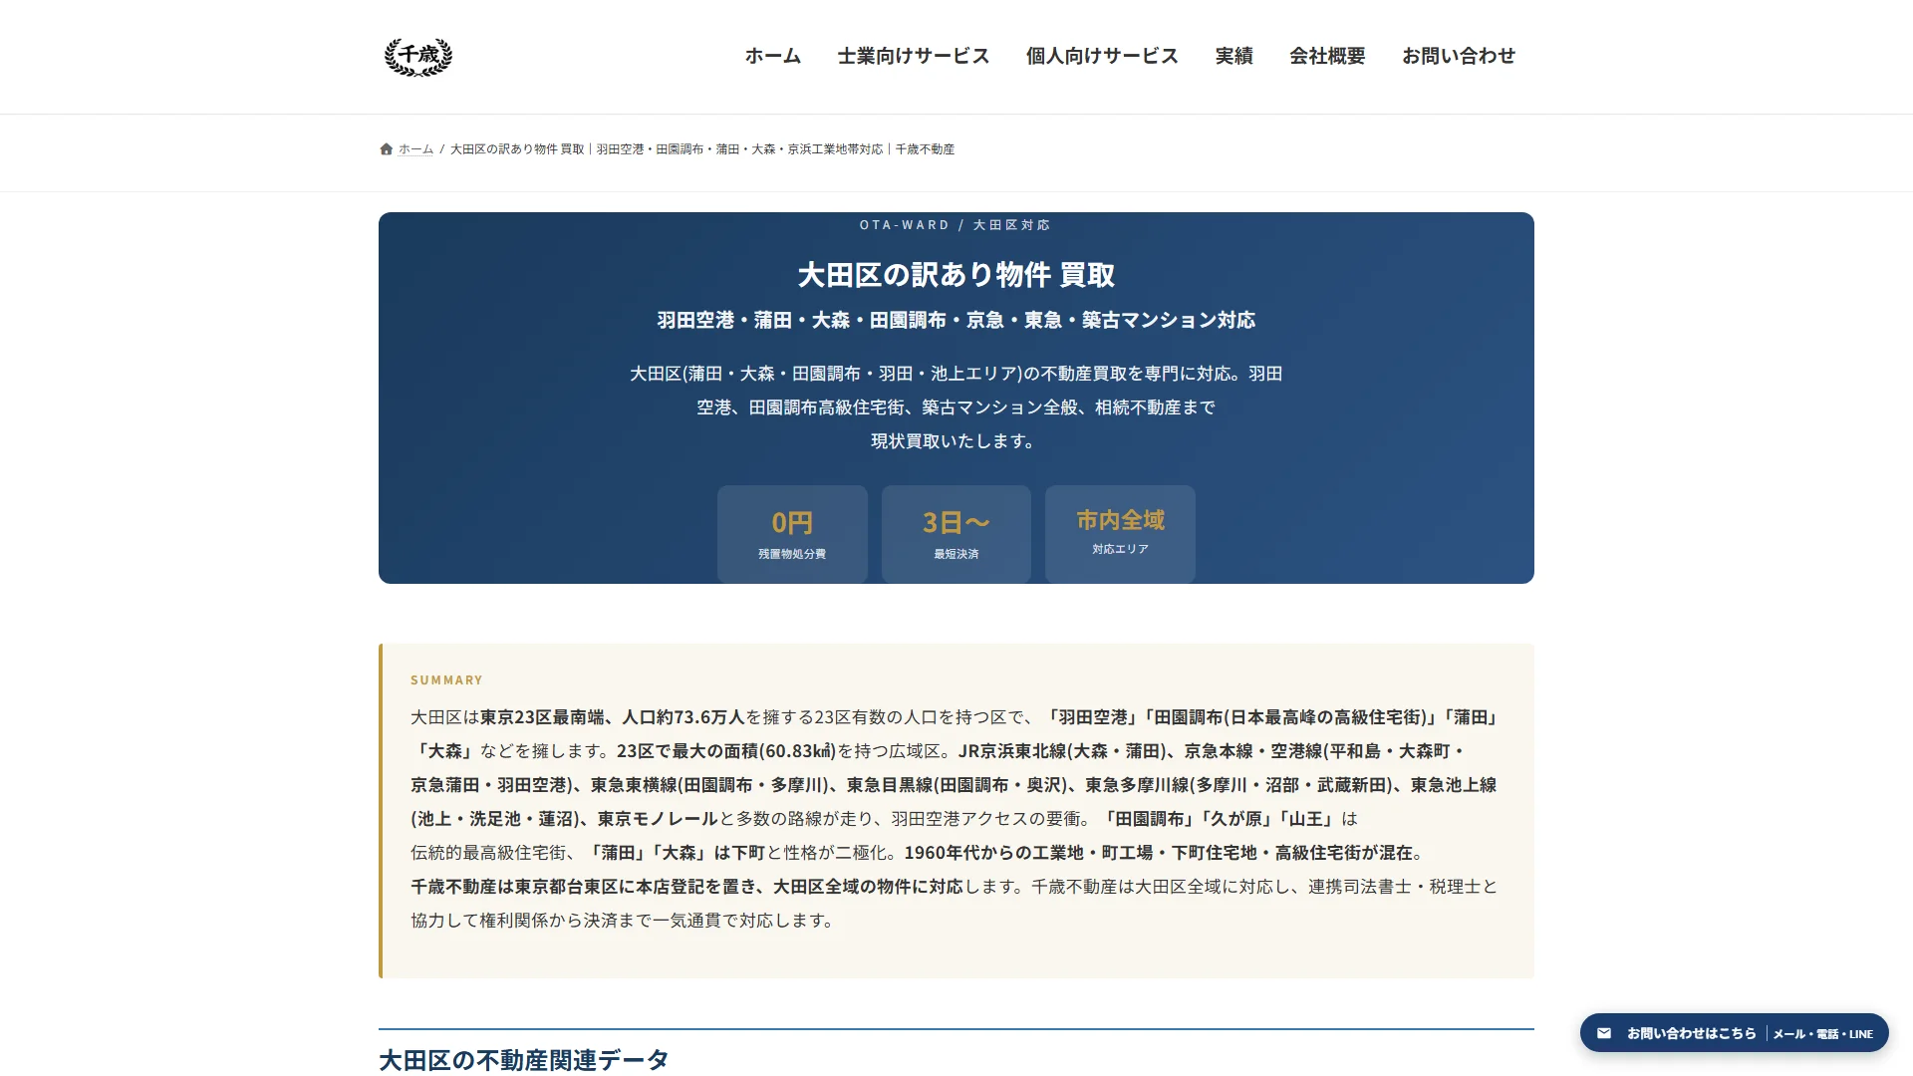Follow the ホーム breadcrumb link
Viewport: 1913px width, 1076px height.
(x=415, y=149)
